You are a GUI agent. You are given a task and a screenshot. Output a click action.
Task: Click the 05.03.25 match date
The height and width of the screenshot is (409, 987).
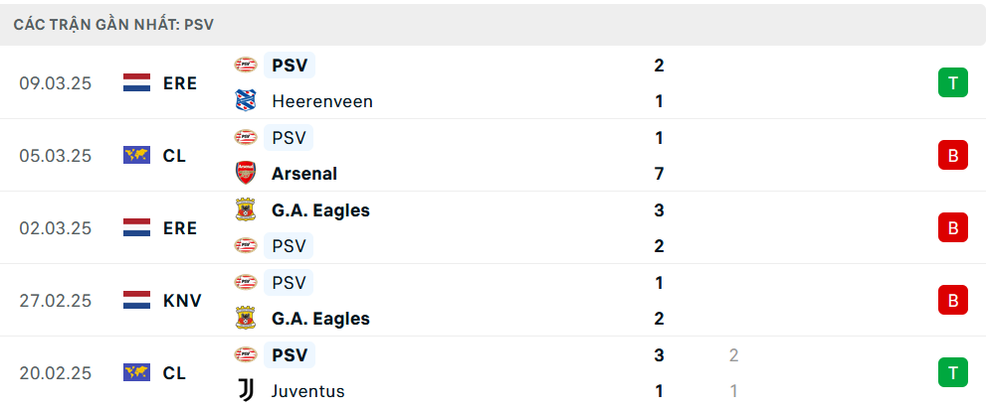pyautogui.click(x=55, y=156)
